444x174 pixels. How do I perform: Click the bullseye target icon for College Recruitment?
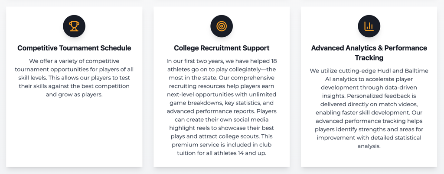[222, 26]
